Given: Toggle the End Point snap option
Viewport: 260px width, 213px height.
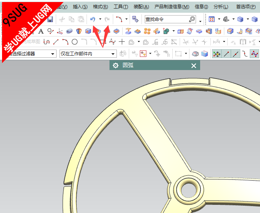Looking at the screenshot, I should coord(226,54).
